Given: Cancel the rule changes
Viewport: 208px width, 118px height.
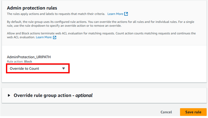Looking at the screenshot, I should [166, 112].
